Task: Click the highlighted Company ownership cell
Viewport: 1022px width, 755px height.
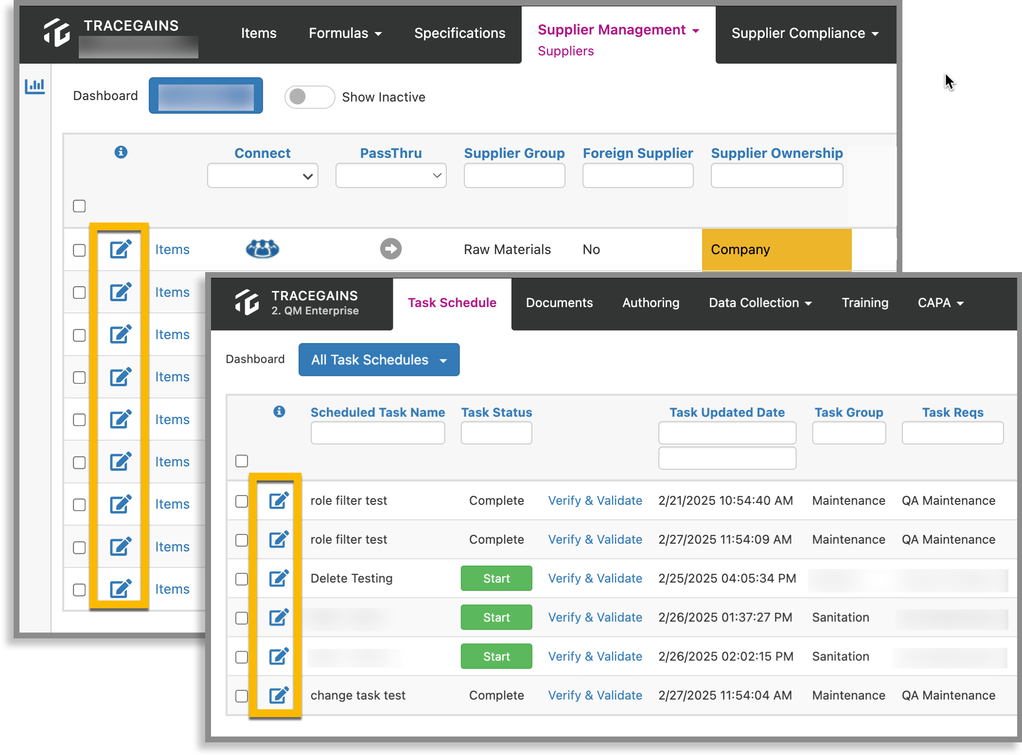Action: point(777,249)
